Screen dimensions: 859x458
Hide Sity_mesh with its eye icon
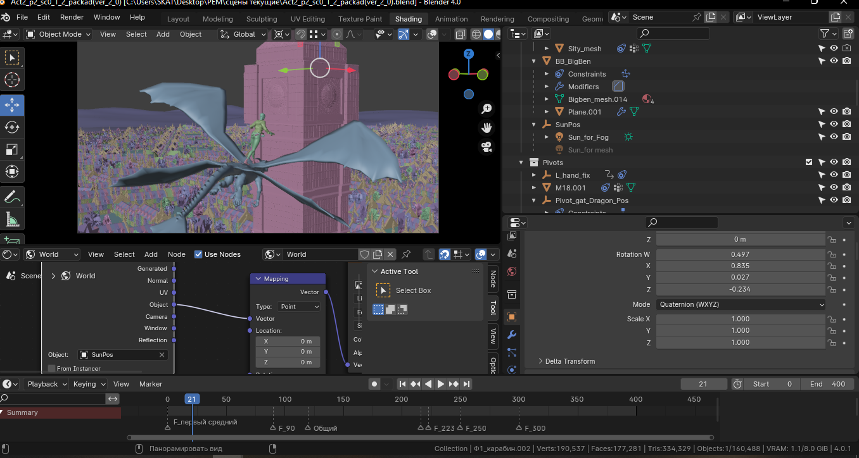pyautogui.click(x=834, y=49)
